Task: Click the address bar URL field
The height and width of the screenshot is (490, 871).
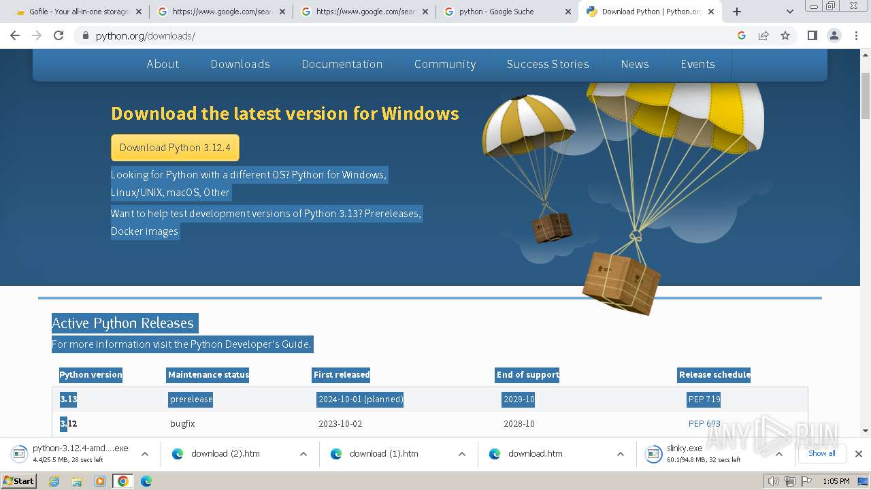Action: coord(408,35)
